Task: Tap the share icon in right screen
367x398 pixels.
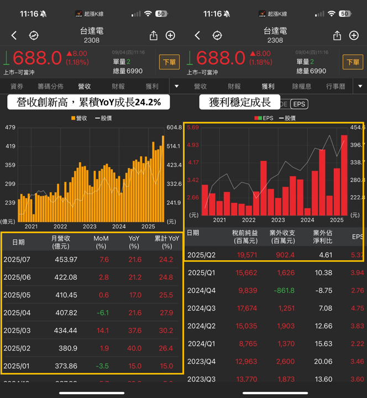Action: (x=337, y=35)
